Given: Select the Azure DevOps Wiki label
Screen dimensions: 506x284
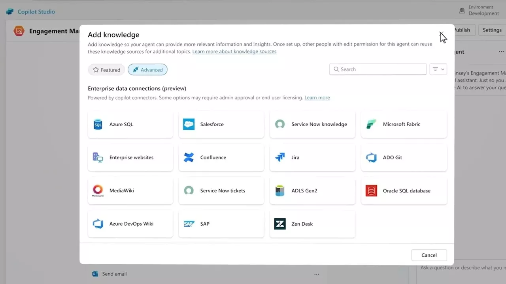Looking at the screenshot, I should click(131, 224).
